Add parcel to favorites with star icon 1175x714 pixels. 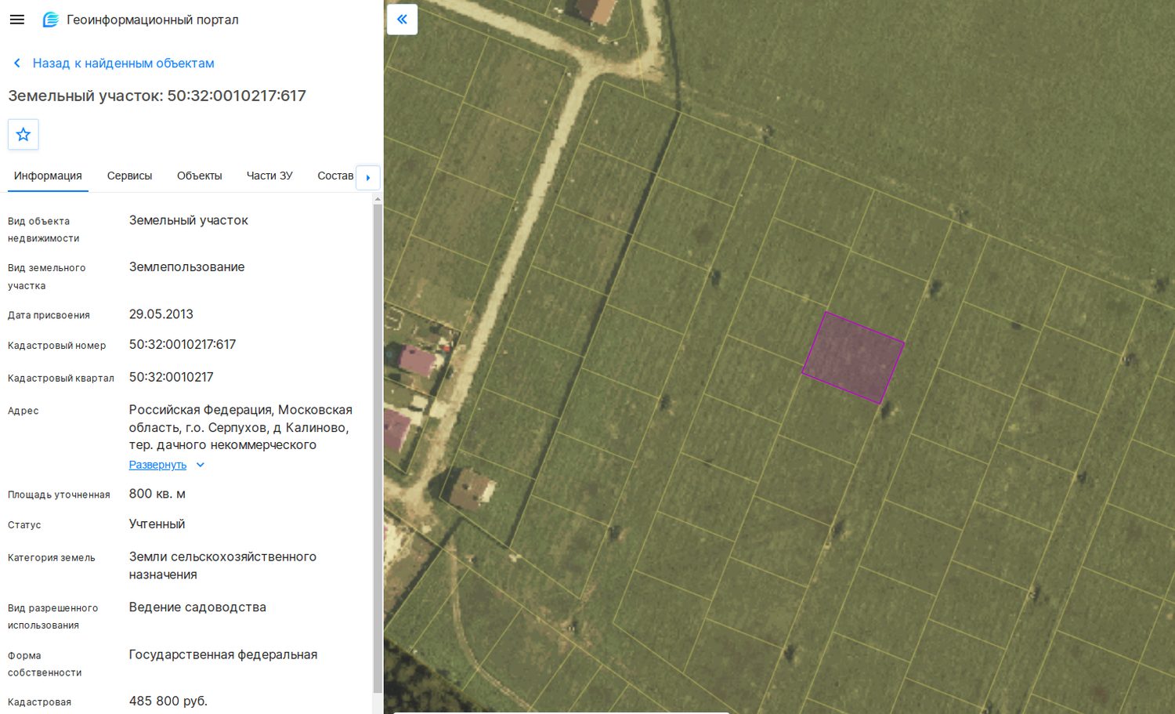click(x=23, y=135)
